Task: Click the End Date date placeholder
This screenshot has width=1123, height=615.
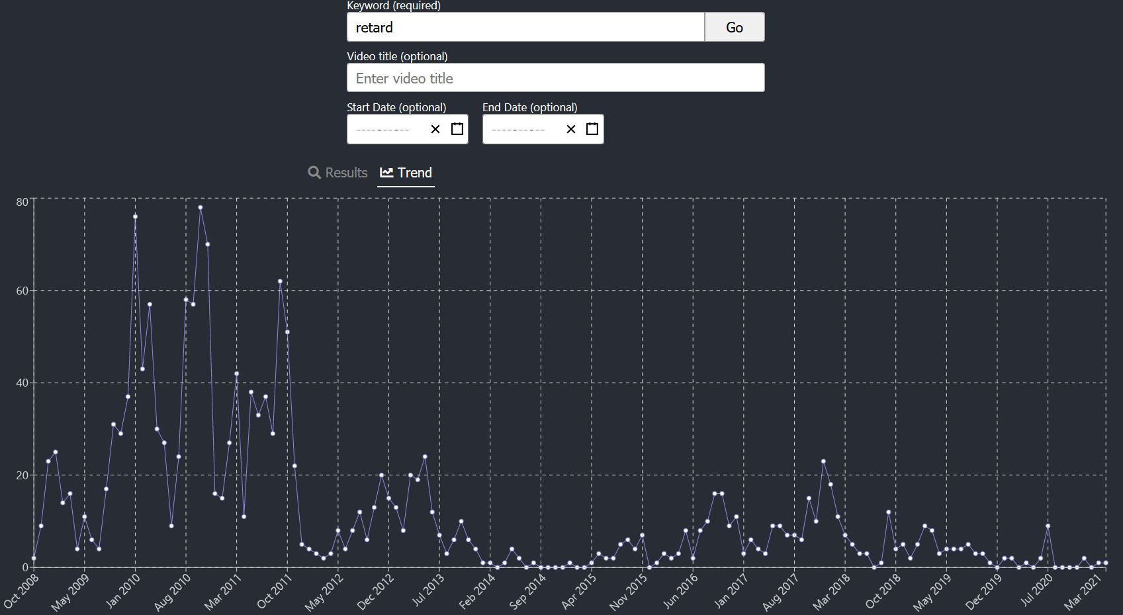Action: point(519,130)
